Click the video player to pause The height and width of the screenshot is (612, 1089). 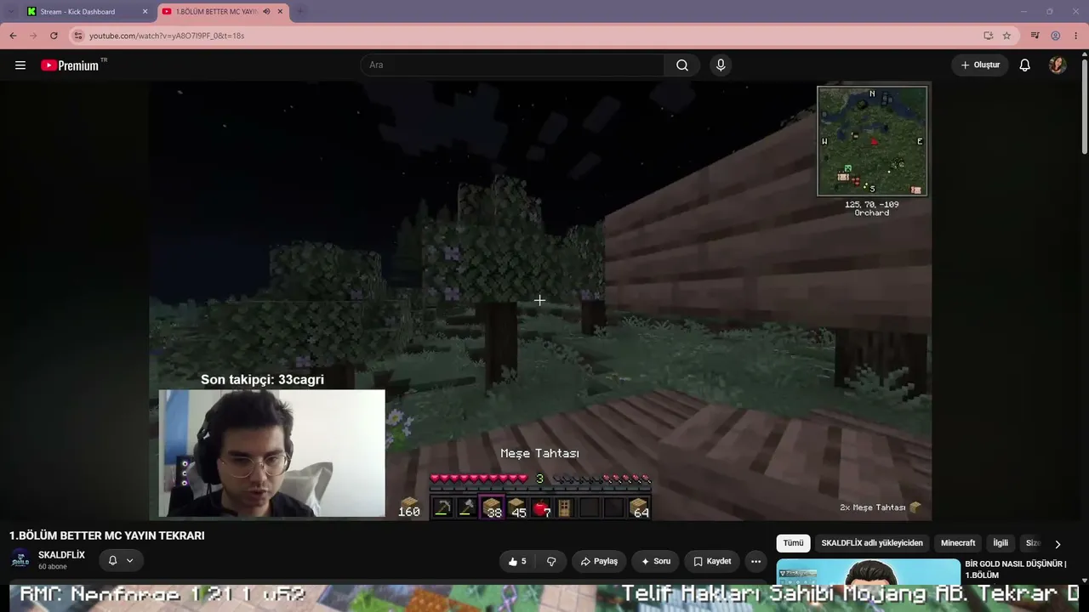[540, 300]
